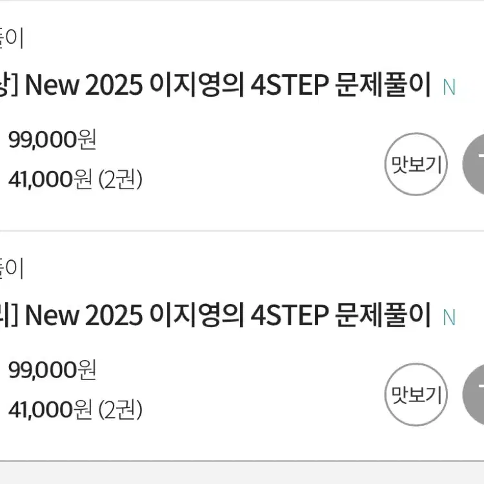The image size is (484, 484).
Task: Tap the gray round button beside the second 맛보기
Action: [x=474, y=394]
